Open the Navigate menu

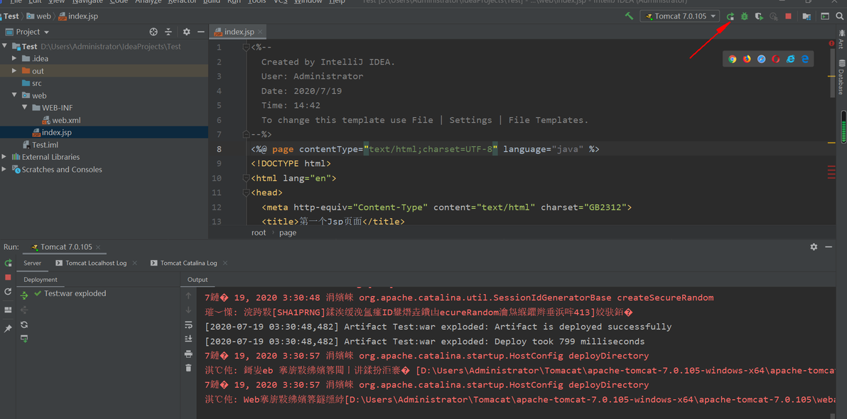(x=87, y=1)
